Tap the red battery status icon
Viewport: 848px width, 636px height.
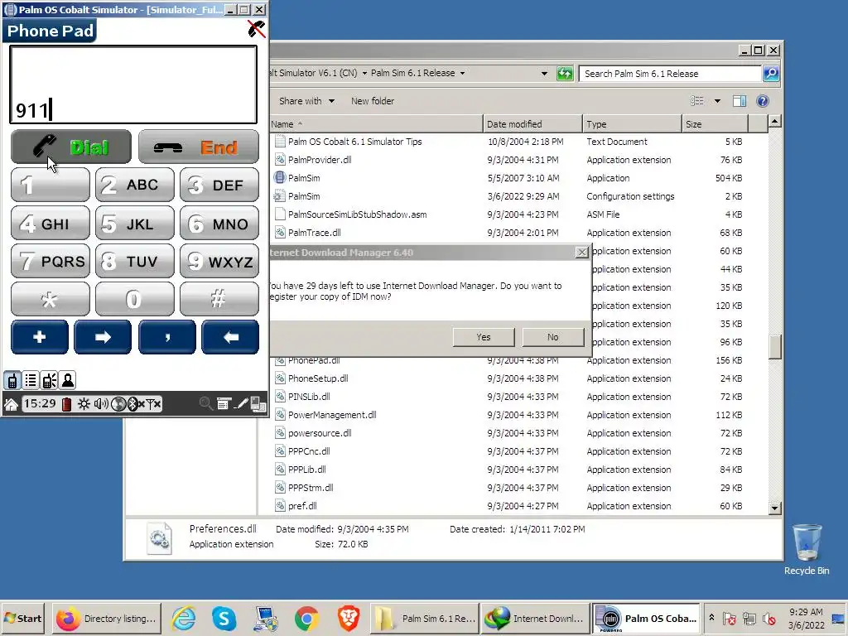coord(66,404)
